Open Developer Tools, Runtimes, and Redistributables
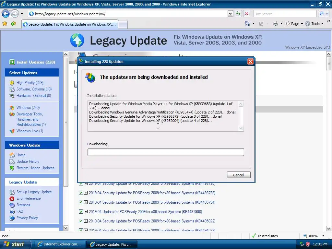Image resolution: width=332 pixels, height=249 pixels. point(31,119)
